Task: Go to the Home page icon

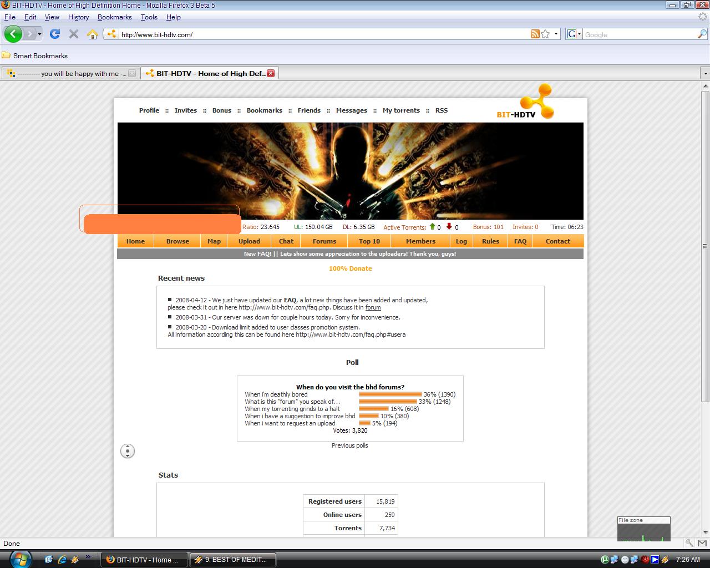Action: tap(93, 34)
